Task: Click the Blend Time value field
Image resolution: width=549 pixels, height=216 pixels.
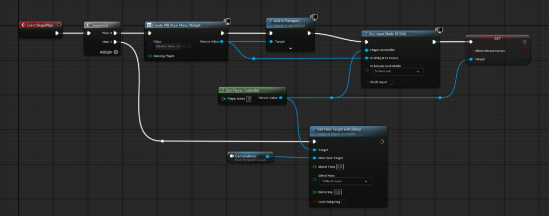Action: coord(339,167)
